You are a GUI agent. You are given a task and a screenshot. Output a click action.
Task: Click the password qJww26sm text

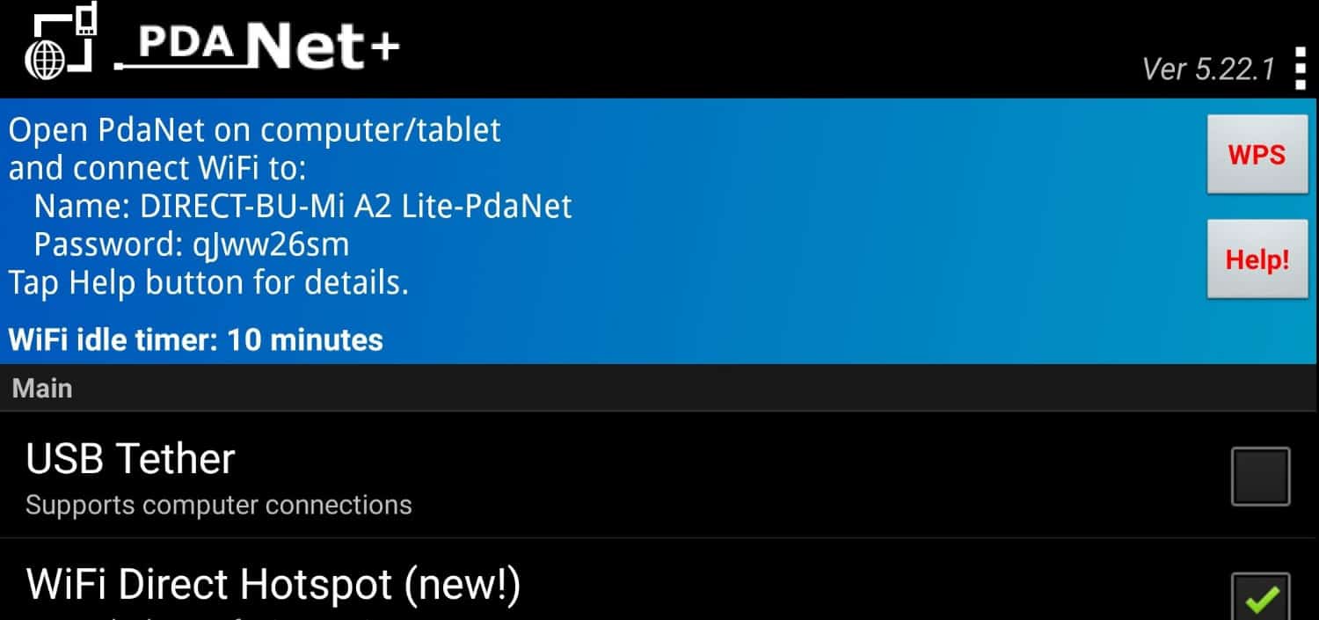[x=271, y=244]
